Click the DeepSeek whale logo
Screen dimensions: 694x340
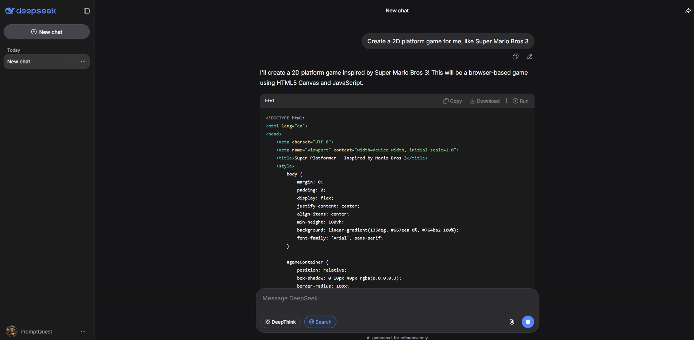click(x=10, y=11)
